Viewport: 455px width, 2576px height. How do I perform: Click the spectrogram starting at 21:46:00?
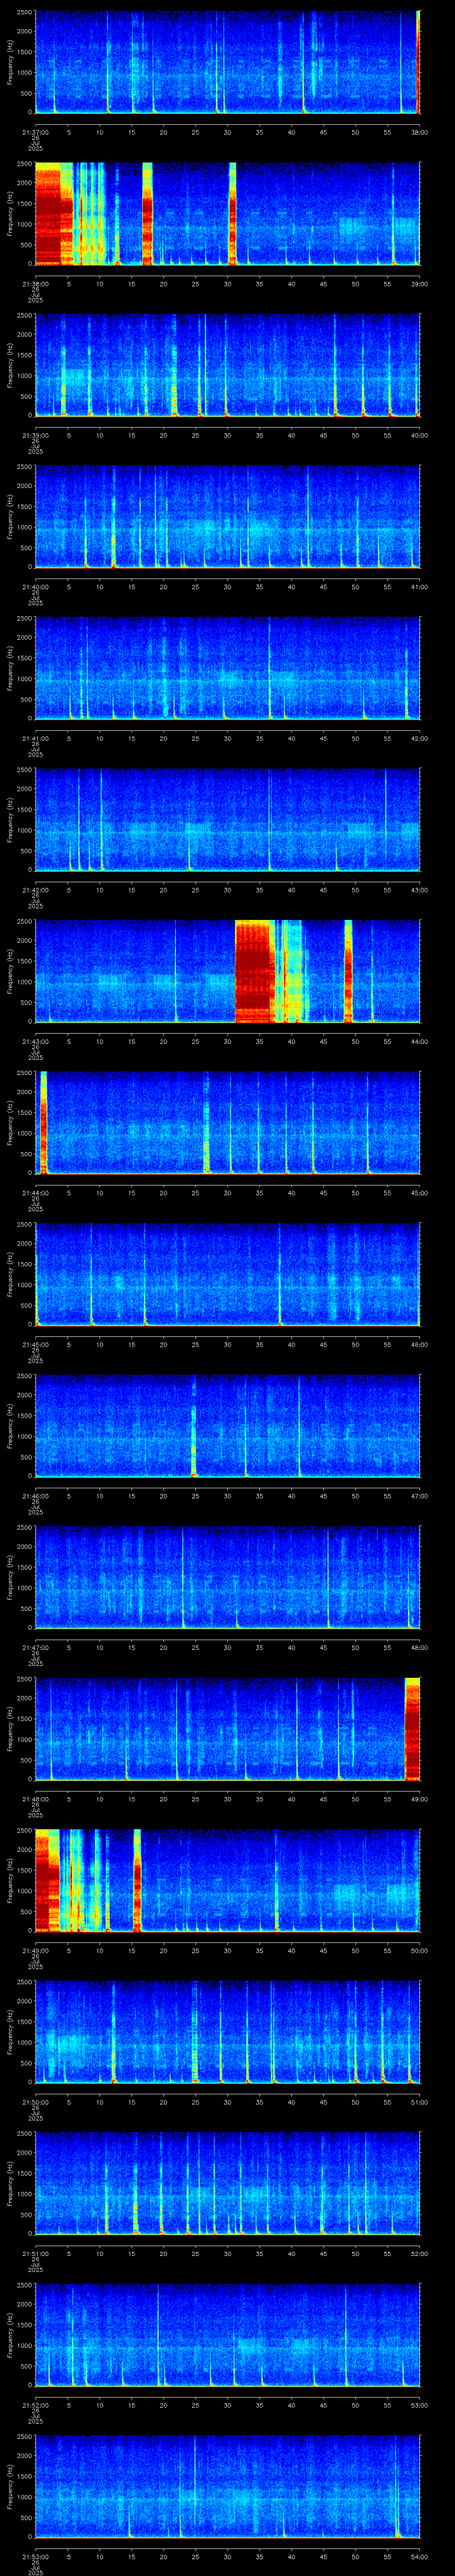[x=227, y=1426]
